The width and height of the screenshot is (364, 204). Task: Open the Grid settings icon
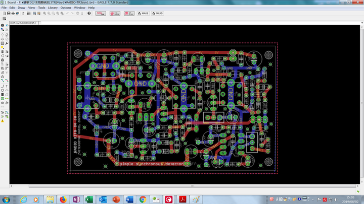[3, 19]
